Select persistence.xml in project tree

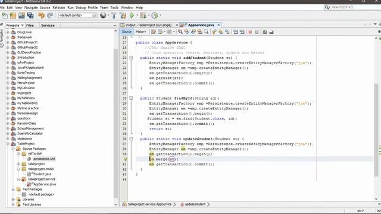pos(44,159)
